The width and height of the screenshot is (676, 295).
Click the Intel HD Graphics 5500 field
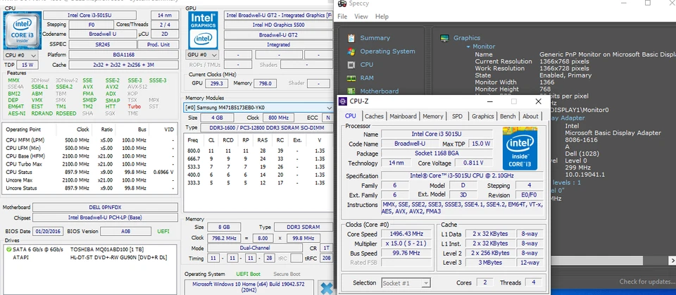coord(278,25)
